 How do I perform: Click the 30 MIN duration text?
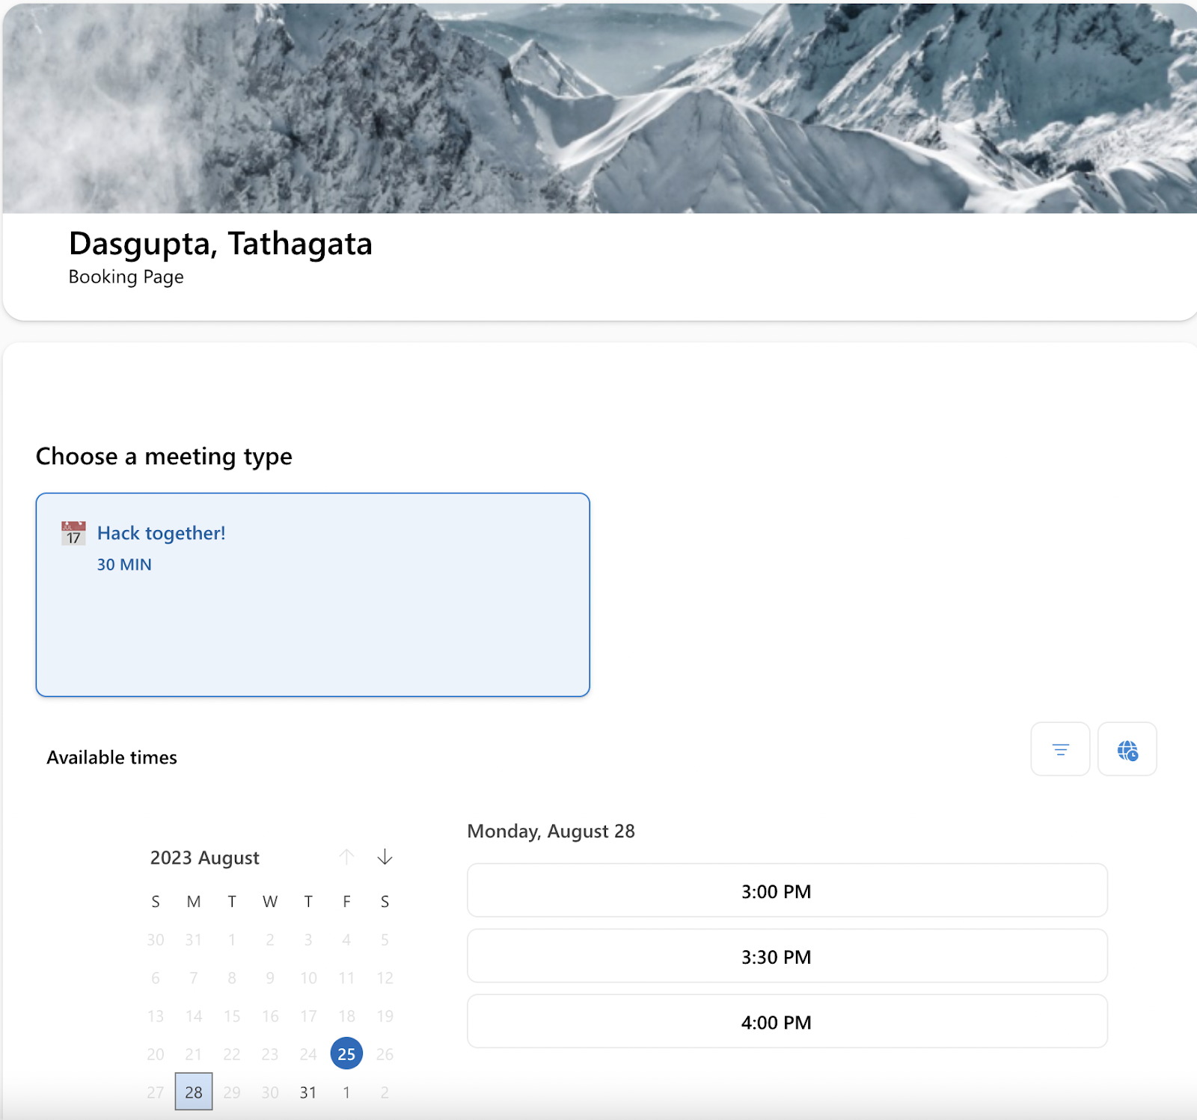tap(124, 564)
